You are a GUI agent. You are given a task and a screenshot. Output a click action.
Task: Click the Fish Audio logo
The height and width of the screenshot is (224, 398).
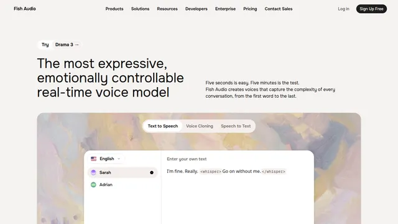coord(25,9)
